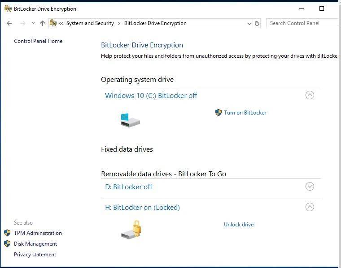Click D: BitLocker off heading
341x268 pixels.
pyautogui.click(x=128, y=187)
